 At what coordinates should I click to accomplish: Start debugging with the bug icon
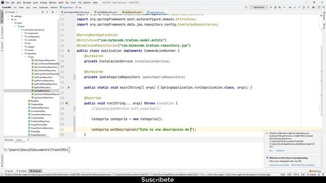click(275, 7)
